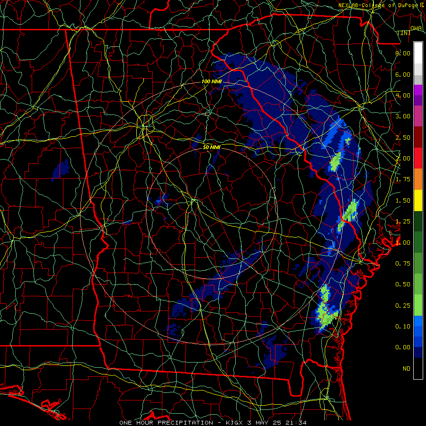Viewport: 426px width, 426px height.
Task: Click the '2.50' legend value
Action: 403,137
